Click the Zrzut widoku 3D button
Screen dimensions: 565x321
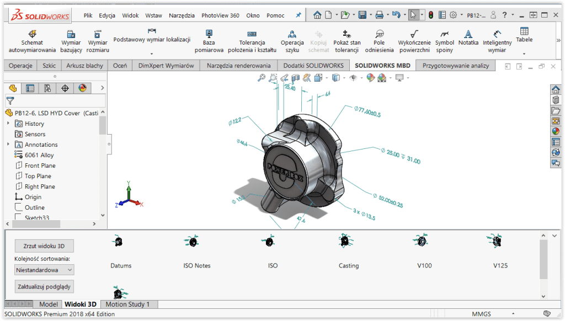pos(44,246)
